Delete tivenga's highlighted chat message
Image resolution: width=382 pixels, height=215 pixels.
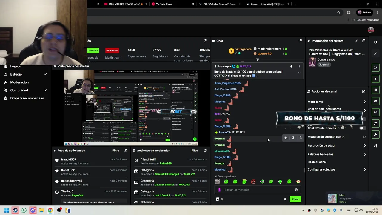(x=301, y=138)
